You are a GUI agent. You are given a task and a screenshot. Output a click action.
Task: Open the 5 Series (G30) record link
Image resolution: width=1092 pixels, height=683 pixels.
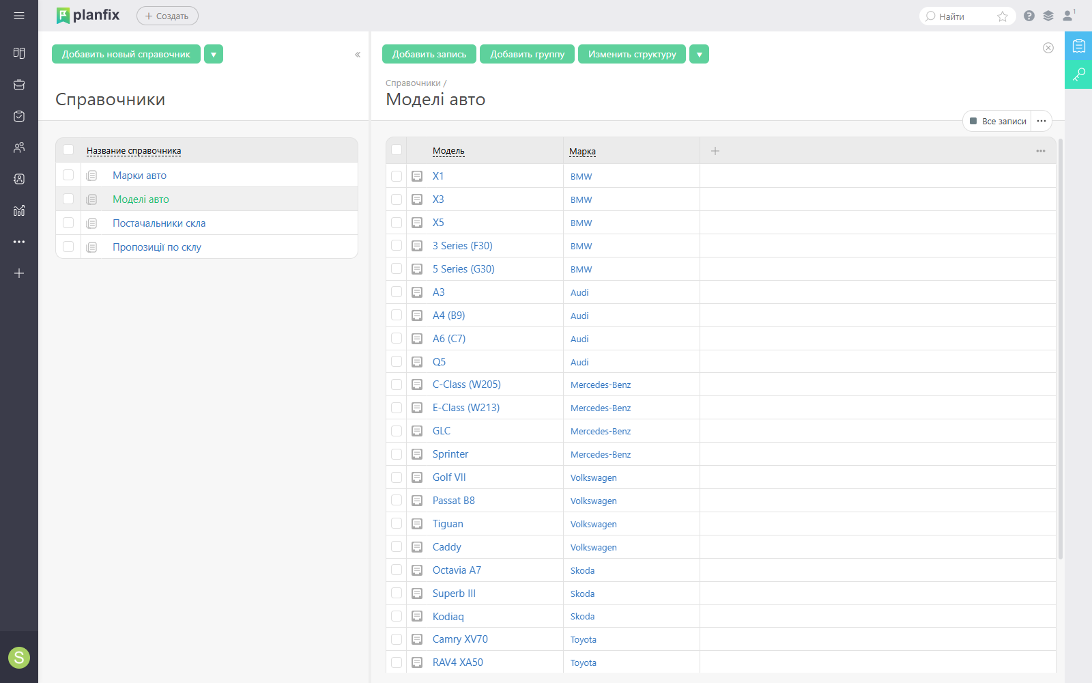click(x=463, y=269)
